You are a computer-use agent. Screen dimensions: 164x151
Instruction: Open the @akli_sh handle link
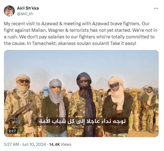[x=25, y=14]
